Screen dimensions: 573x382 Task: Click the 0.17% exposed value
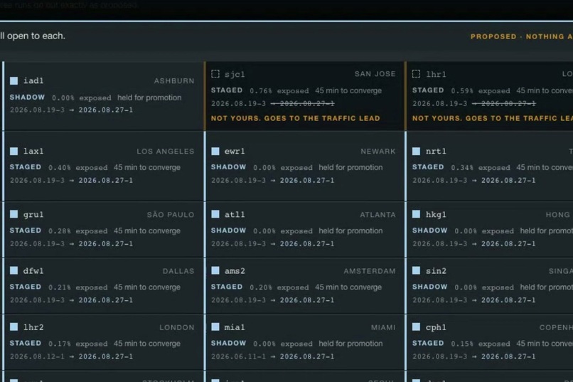pyautogui.click(x=77, y=344)
